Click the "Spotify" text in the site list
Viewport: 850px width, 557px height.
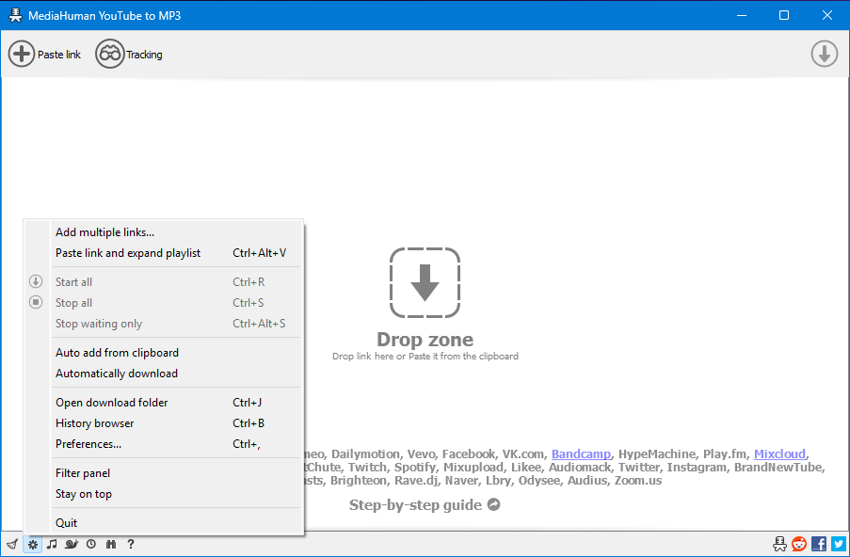pyautogui.click(x=415, y=468)
